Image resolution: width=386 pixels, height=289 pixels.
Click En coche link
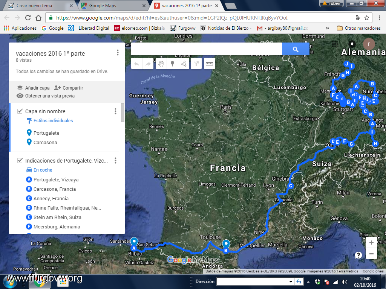pyautogui.click(x=43, y=170)
